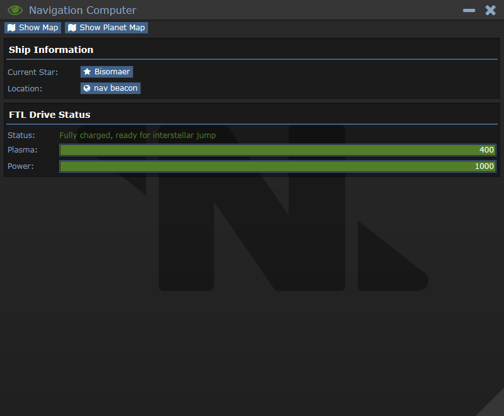This screenshot has width=504, height=416.
Task: Select the nav beacon location button
Action: [x=111, y=88]
